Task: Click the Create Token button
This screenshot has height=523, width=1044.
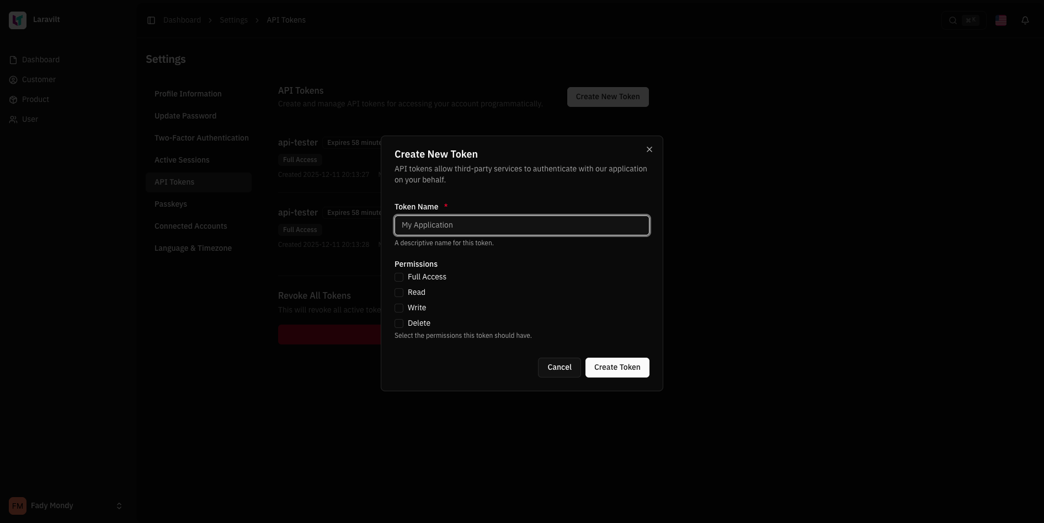Action: pyautogui.click(x=617, y=367)
